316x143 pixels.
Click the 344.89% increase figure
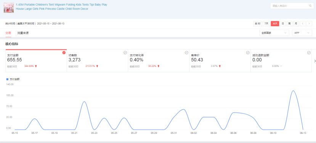[29, 66]
